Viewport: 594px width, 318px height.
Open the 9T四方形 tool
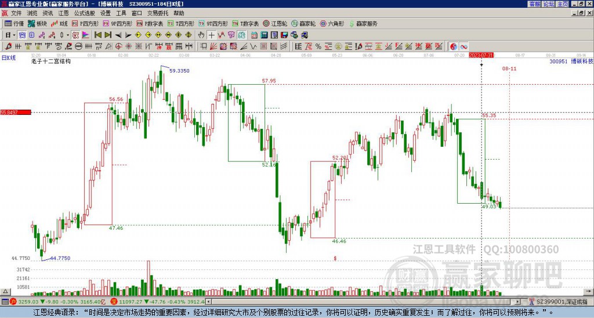(x=213, y=23)
